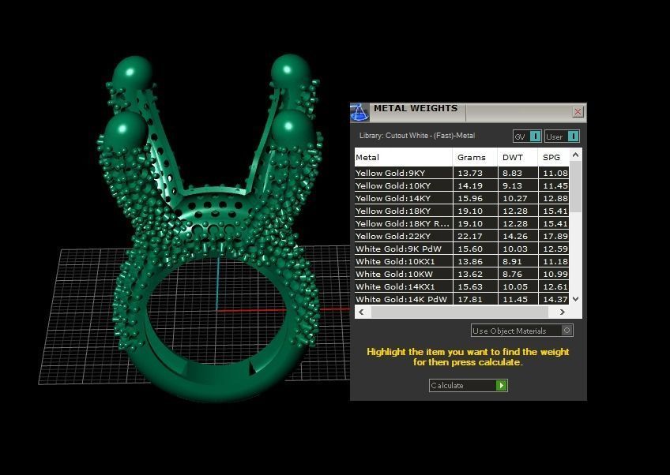Click the SPG column header
This screenshot has height=475, width=670.
(553, 157)
